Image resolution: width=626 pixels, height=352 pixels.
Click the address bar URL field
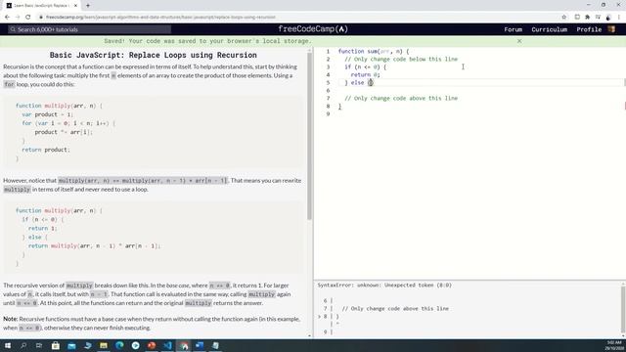[160, 18]
